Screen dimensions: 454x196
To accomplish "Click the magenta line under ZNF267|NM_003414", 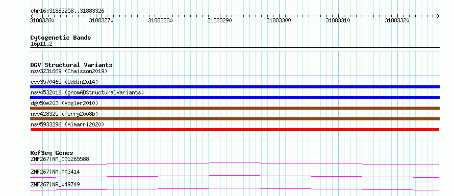I will click(235, 176).
